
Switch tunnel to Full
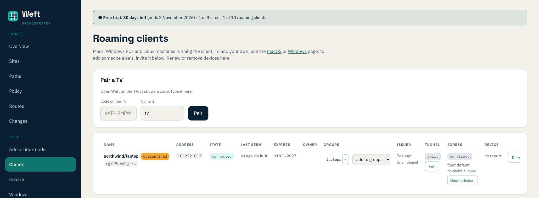pos(432,166)
